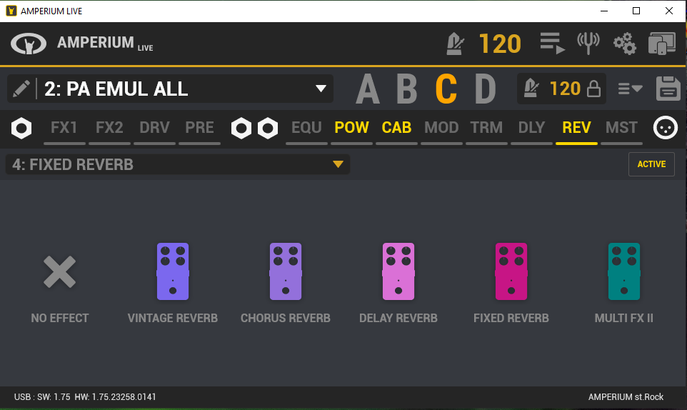Image resolution: width=687 pixels, height=410 pixels.
Task: Open the TRM tab
Action: (487, 128)
